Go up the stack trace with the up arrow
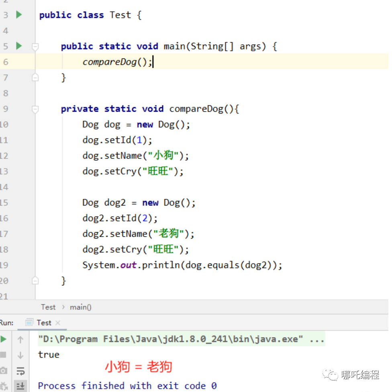 click(x=20, y=339)
